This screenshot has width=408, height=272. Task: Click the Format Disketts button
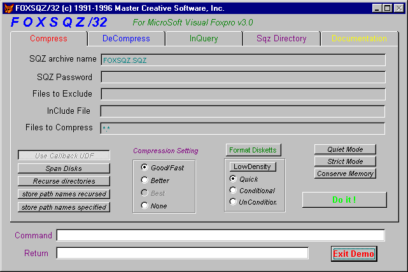[253, 150]
